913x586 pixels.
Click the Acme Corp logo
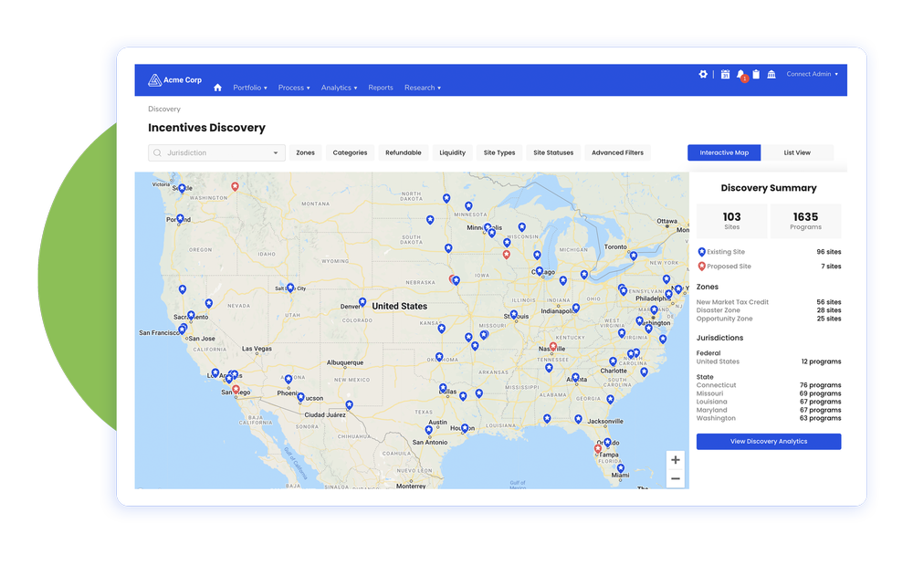[x=175, y=80]
